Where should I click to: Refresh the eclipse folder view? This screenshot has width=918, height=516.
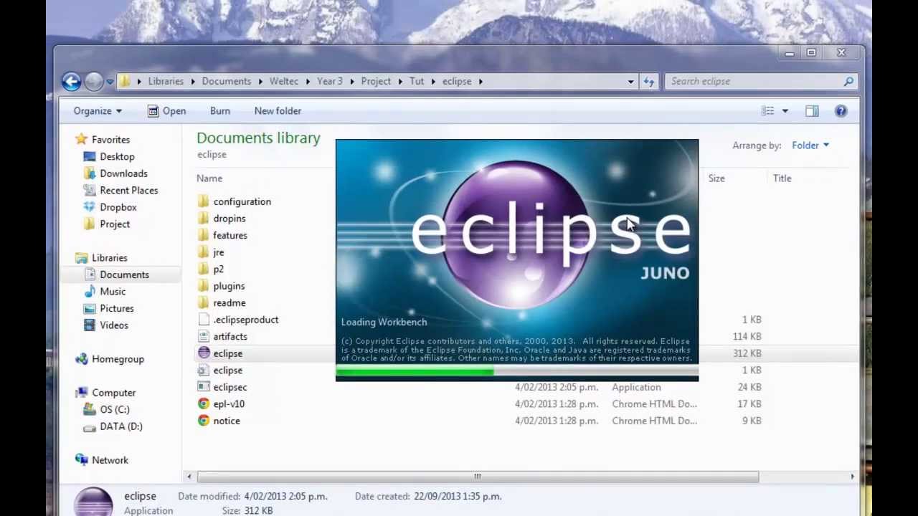pos(649,82)
